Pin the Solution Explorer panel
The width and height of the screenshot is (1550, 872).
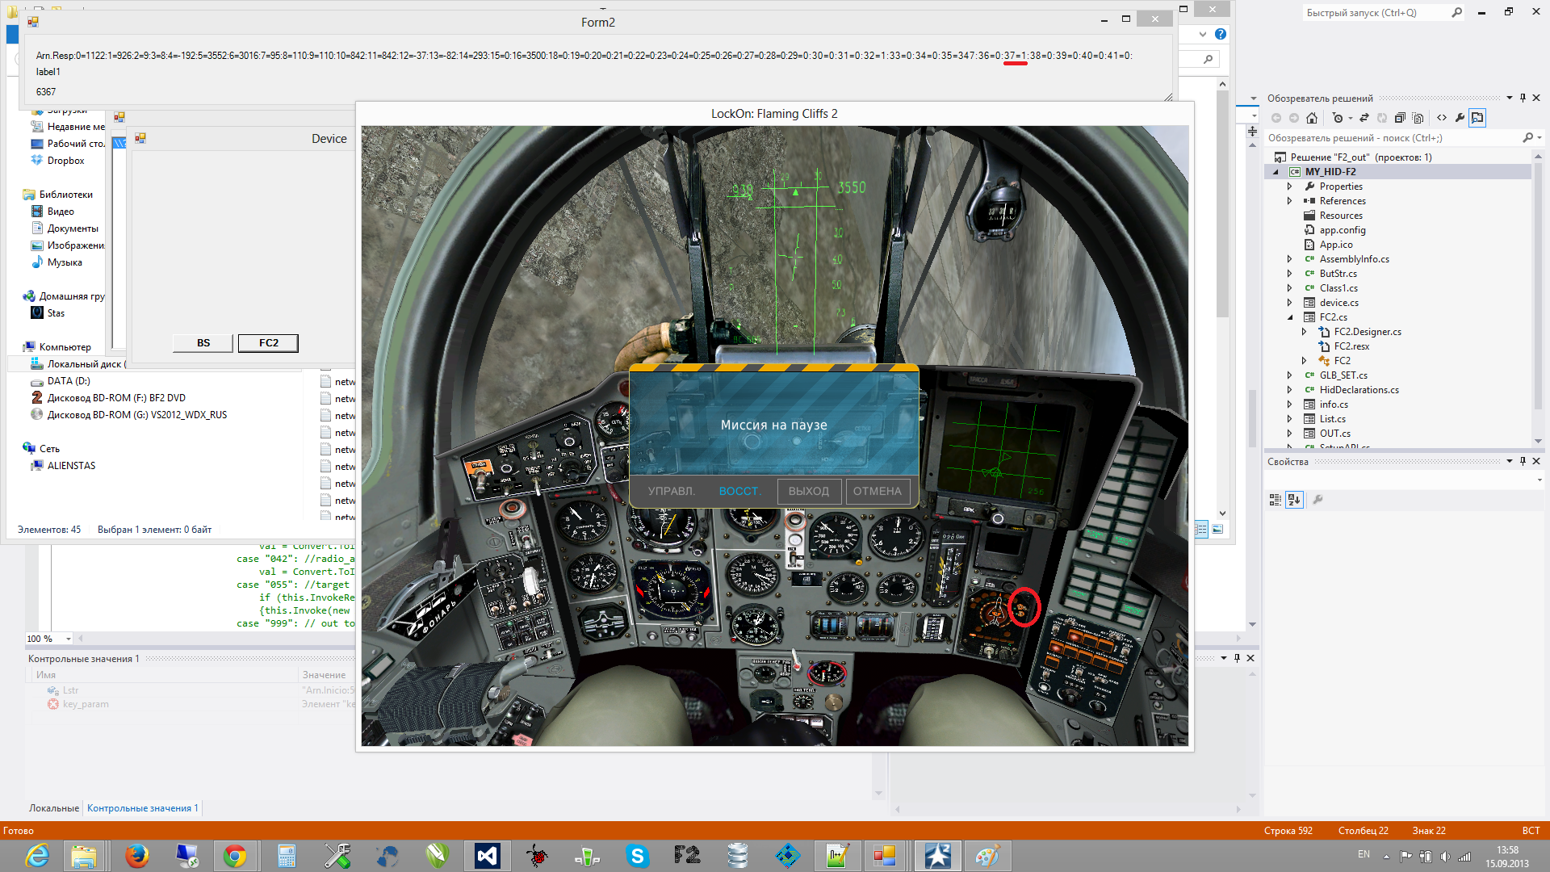point(1523,99)
